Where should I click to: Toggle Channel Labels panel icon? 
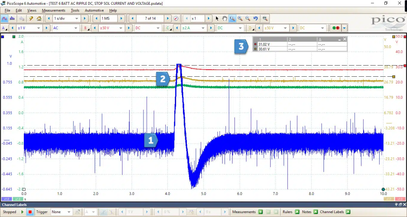click(348, 212)
